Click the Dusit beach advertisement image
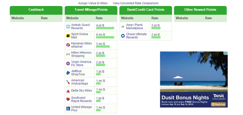This screenshot has width=243, height=115. (x=194, y=80)
